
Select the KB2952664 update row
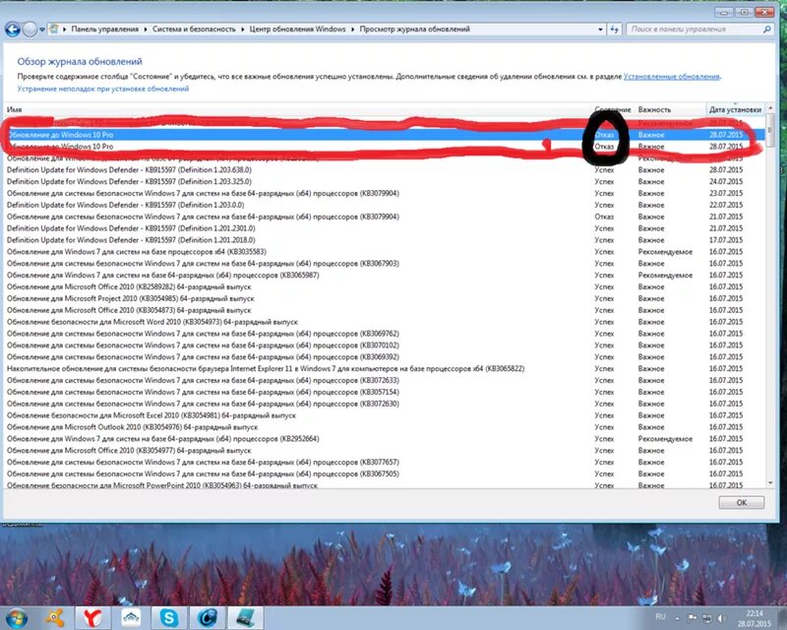pyautogui.click(x=385, y=439)
